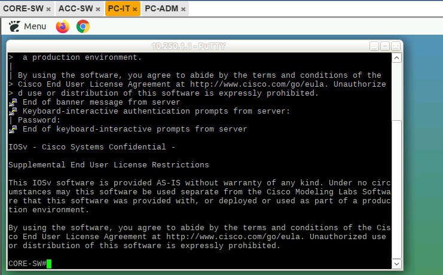
Task: Click the PuTTY icon beside 'End of keyboard-interactive prompts'
Action: click(x=13, y=129)
